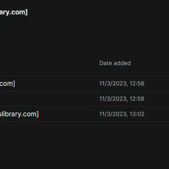Click the closing bracket after slibrary.com
The image size is (169, 169).
tap(38, 114)
